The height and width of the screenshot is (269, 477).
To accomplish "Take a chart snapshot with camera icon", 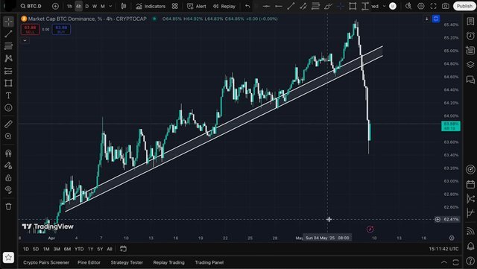I will tap(446, 6).
